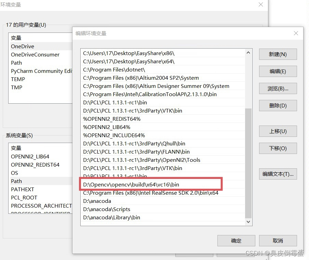Image resolution: width=309 pixels, height=260 pixels.
Task: Cancel the dialog with 取消
Action: (278, 240)
